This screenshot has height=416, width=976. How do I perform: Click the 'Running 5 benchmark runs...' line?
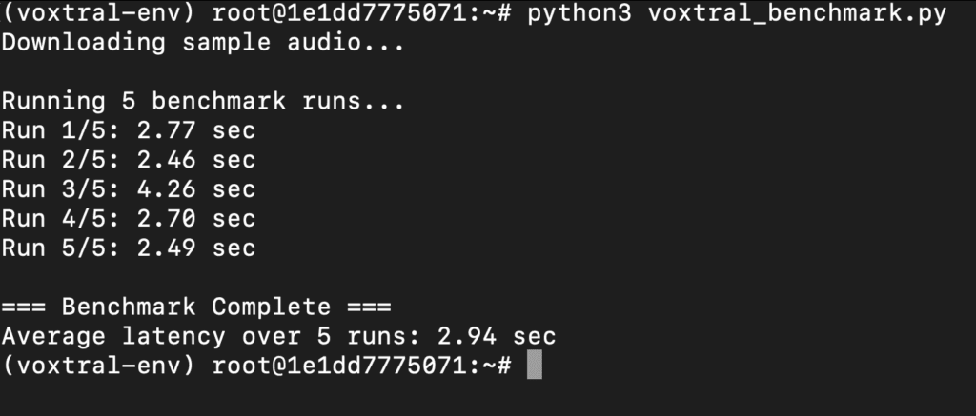point(203,101)
